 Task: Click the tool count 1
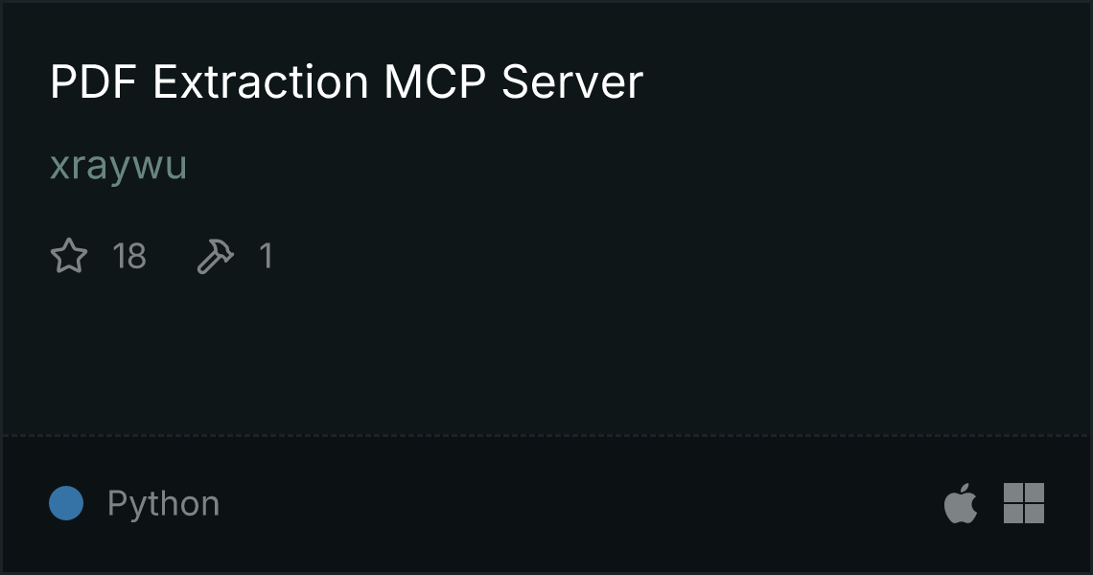point(266,256)
